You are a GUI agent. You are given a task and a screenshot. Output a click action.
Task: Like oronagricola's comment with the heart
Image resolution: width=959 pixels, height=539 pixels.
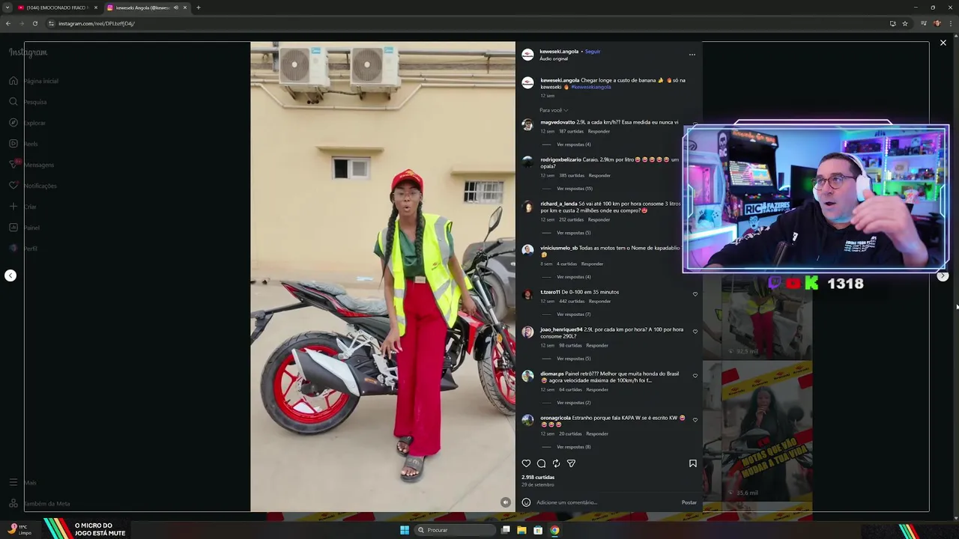pos(695,420)
